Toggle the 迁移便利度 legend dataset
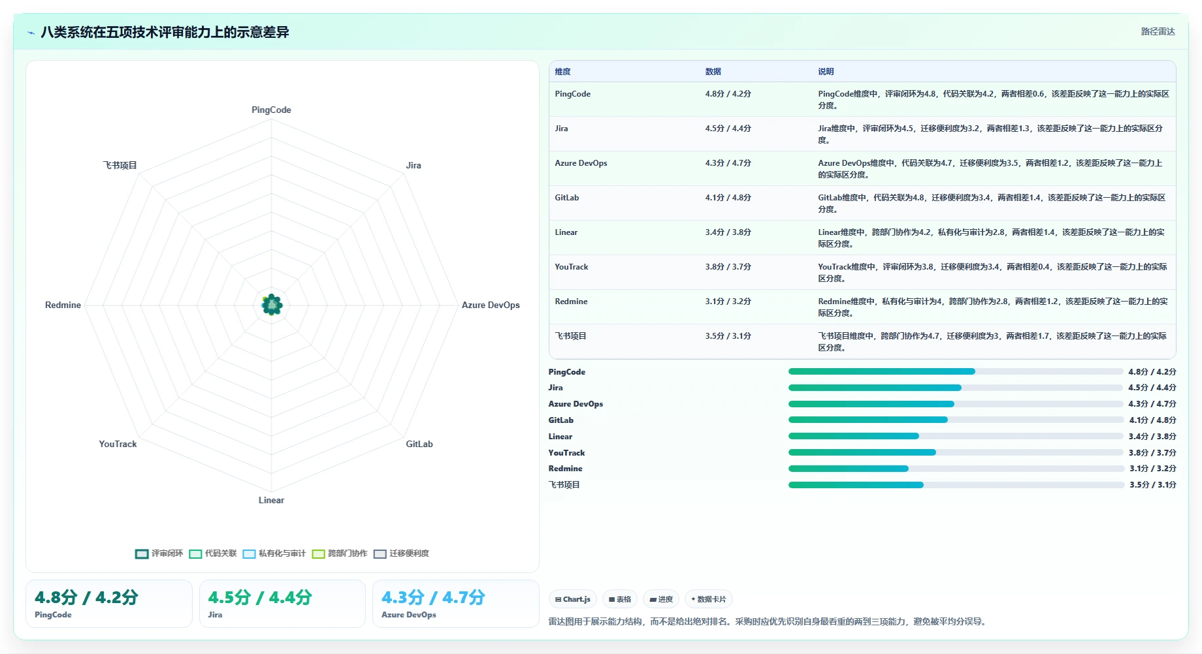This screenshot has height=654, width=1202. (401, 553)
